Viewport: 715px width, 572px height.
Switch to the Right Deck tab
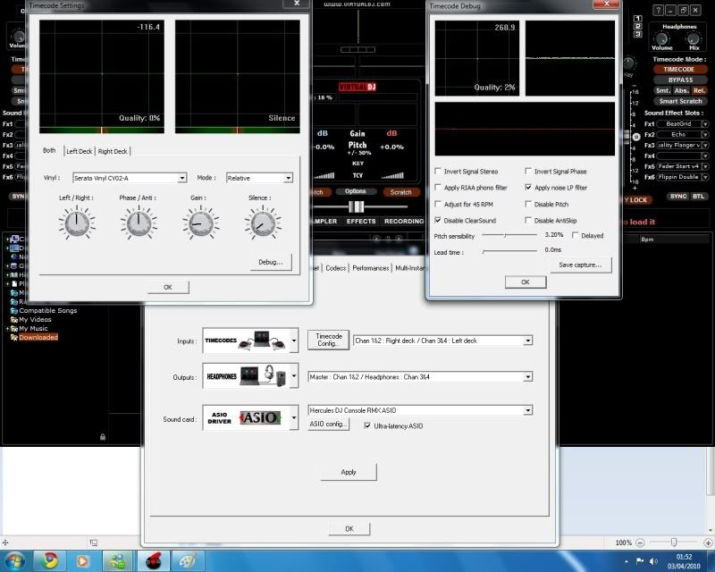[x=113, y=151]
